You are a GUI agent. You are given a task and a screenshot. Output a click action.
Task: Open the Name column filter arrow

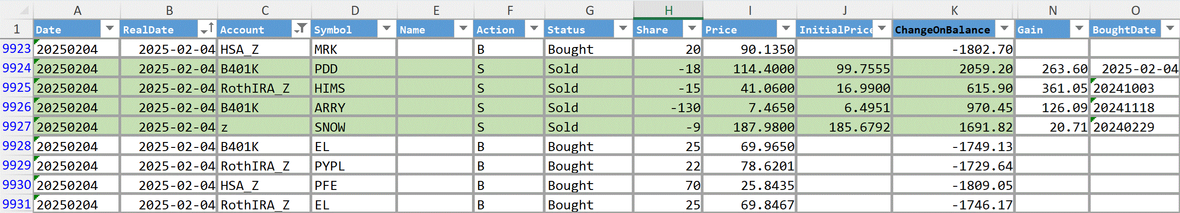pos(463,29)
